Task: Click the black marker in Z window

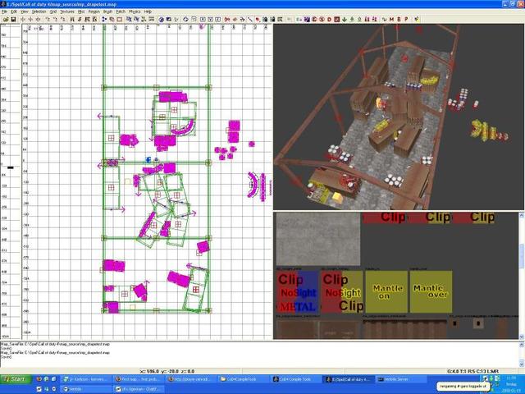Action: coord(11,167)
